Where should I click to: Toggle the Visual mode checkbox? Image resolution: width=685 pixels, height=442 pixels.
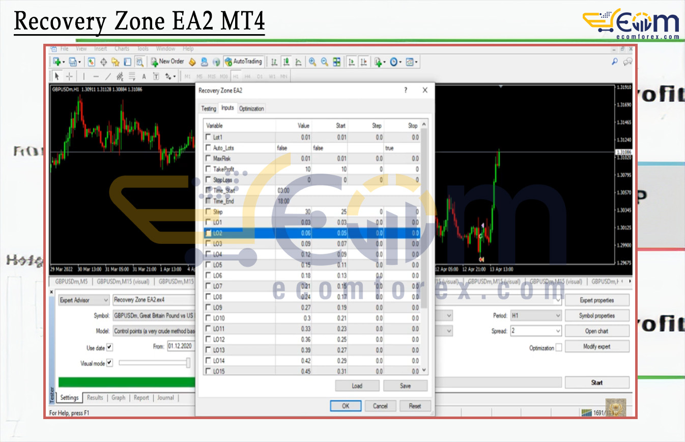(109, 363)
